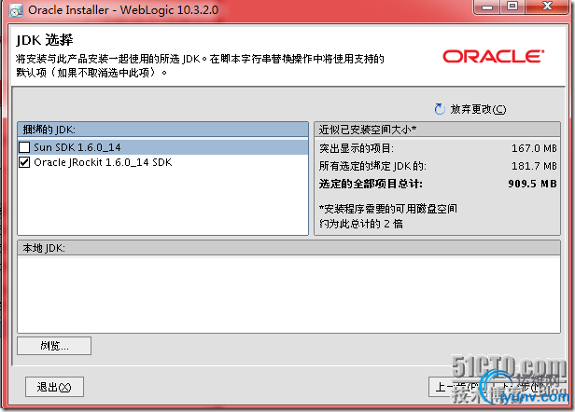575x412 pixels.
Task: Close the Oracle Installer window
Action: click(x=547, y=7)
